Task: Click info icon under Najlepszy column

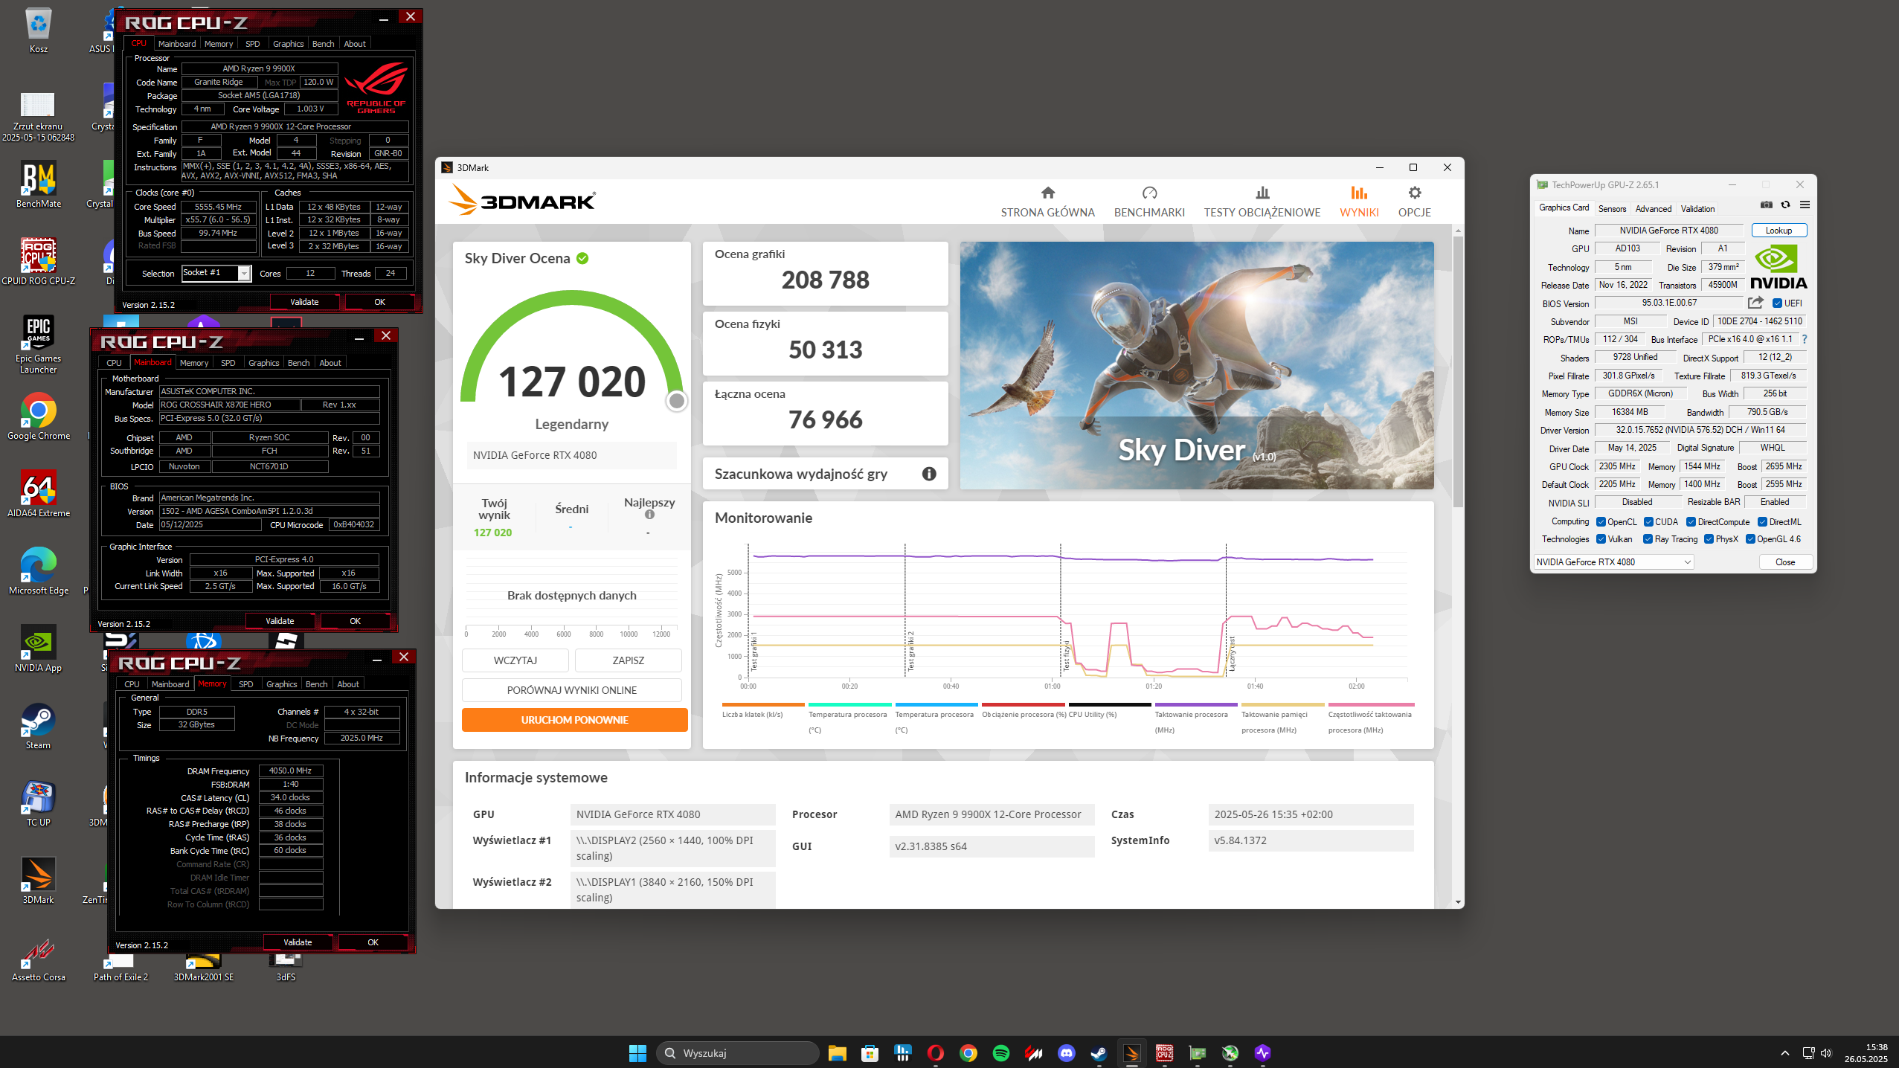Action: click(x=649, y=515)
